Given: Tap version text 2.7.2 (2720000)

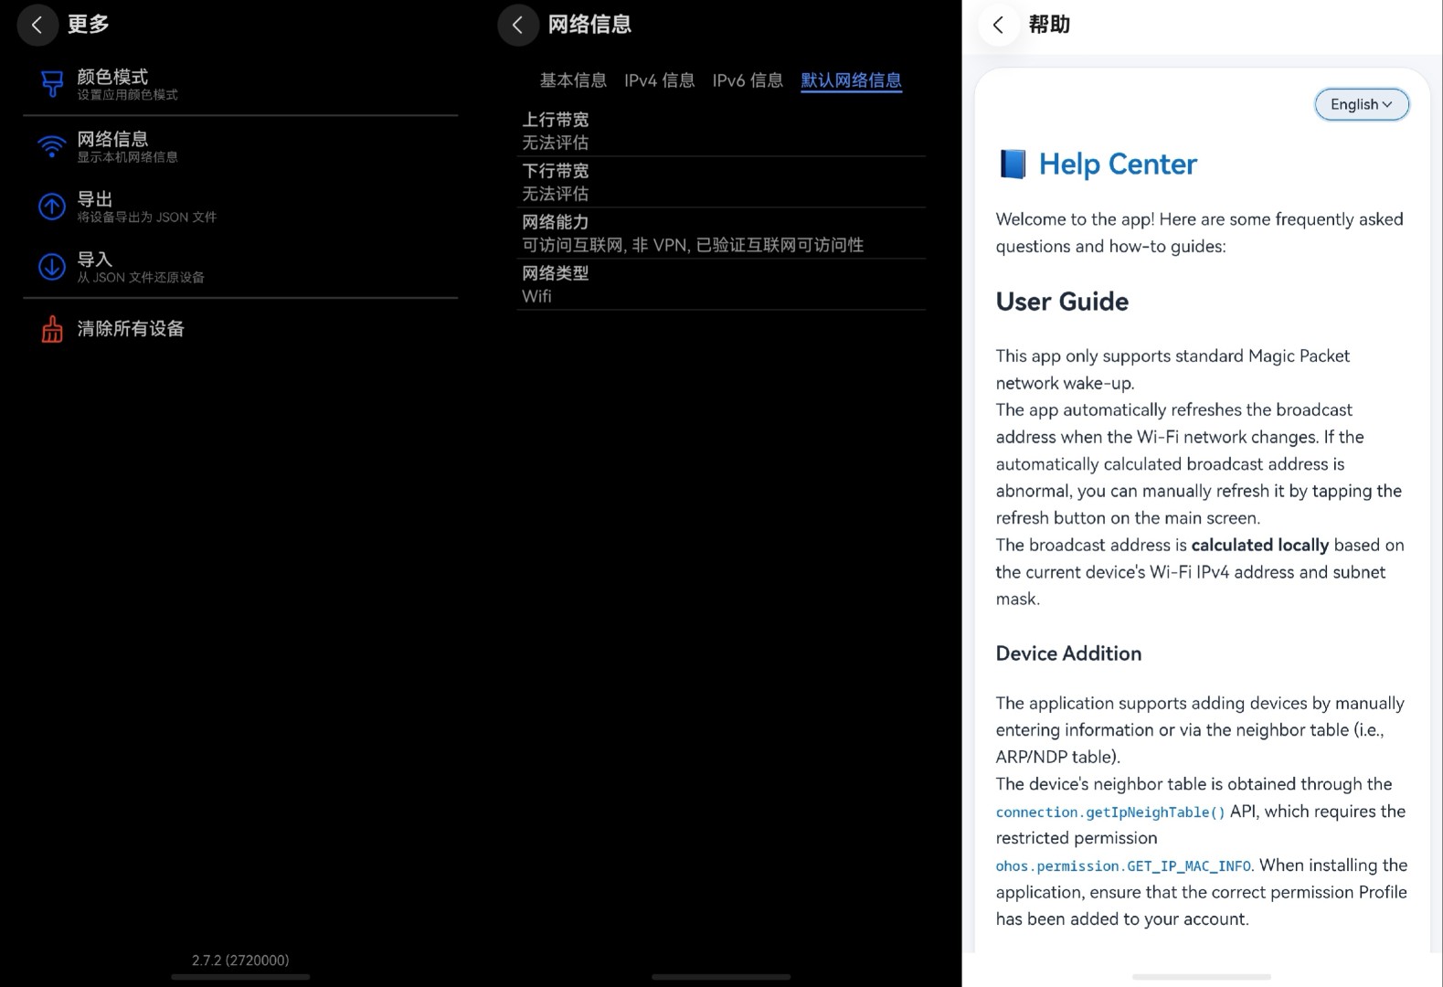Looking at the screenshot, I should point(240,960).
